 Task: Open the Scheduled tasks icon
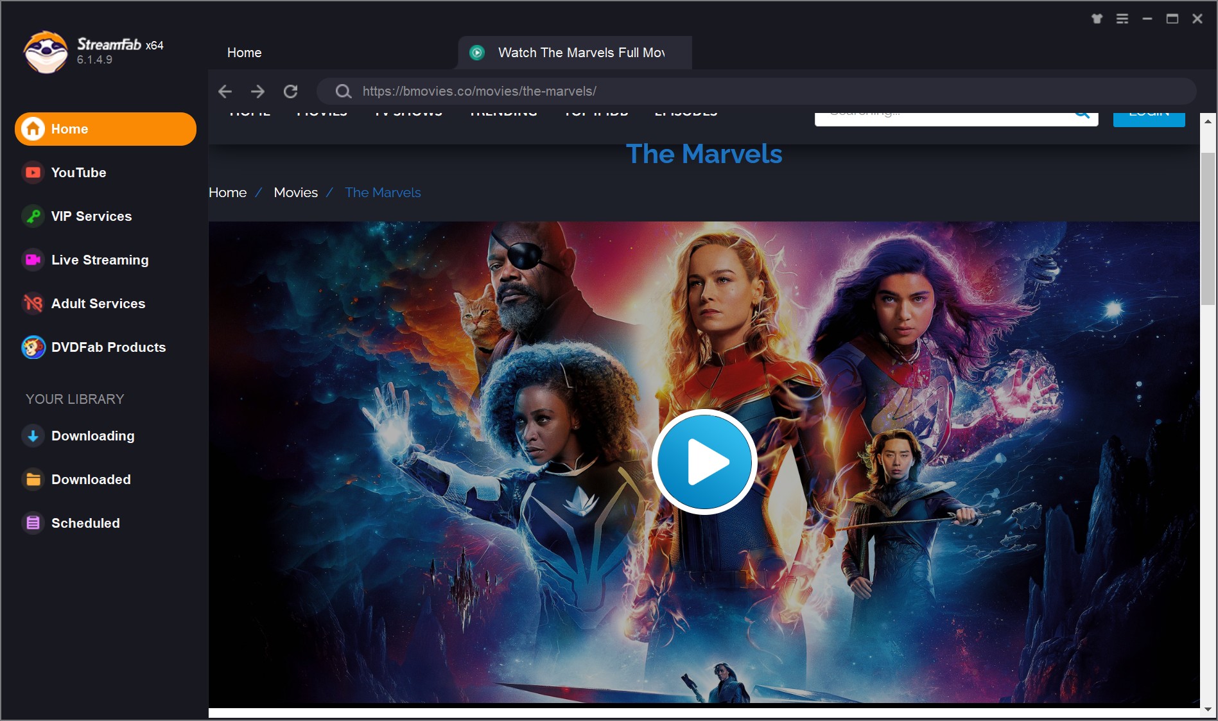[x=33, y=523]
